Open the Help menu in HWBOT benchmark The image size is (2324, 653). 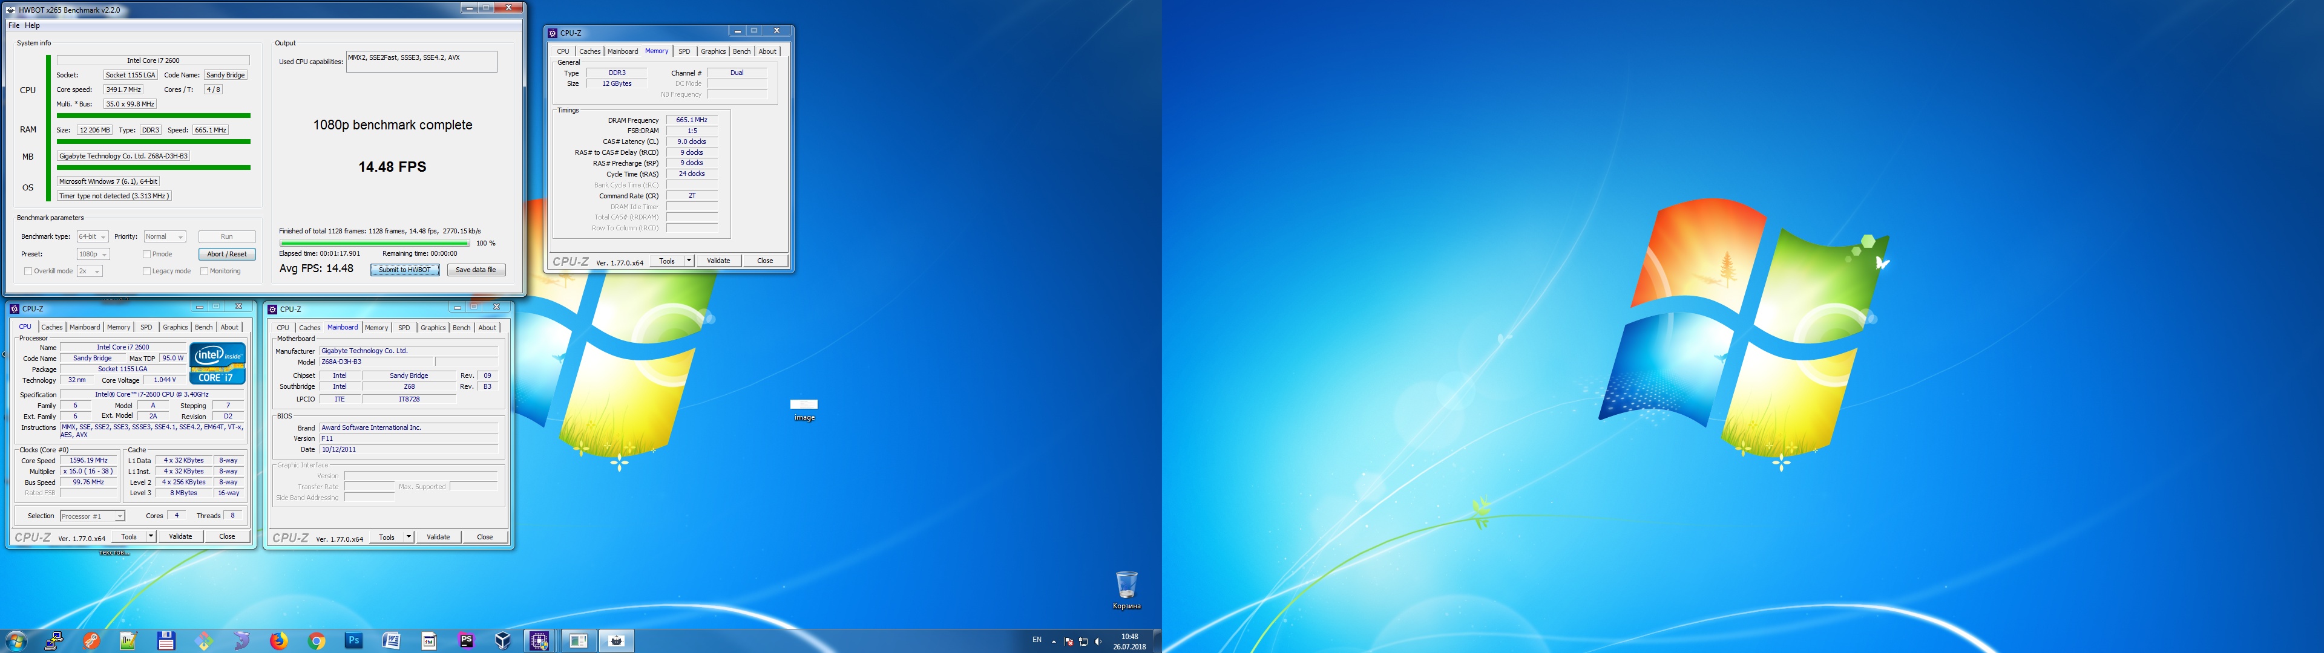click(33, 25)
